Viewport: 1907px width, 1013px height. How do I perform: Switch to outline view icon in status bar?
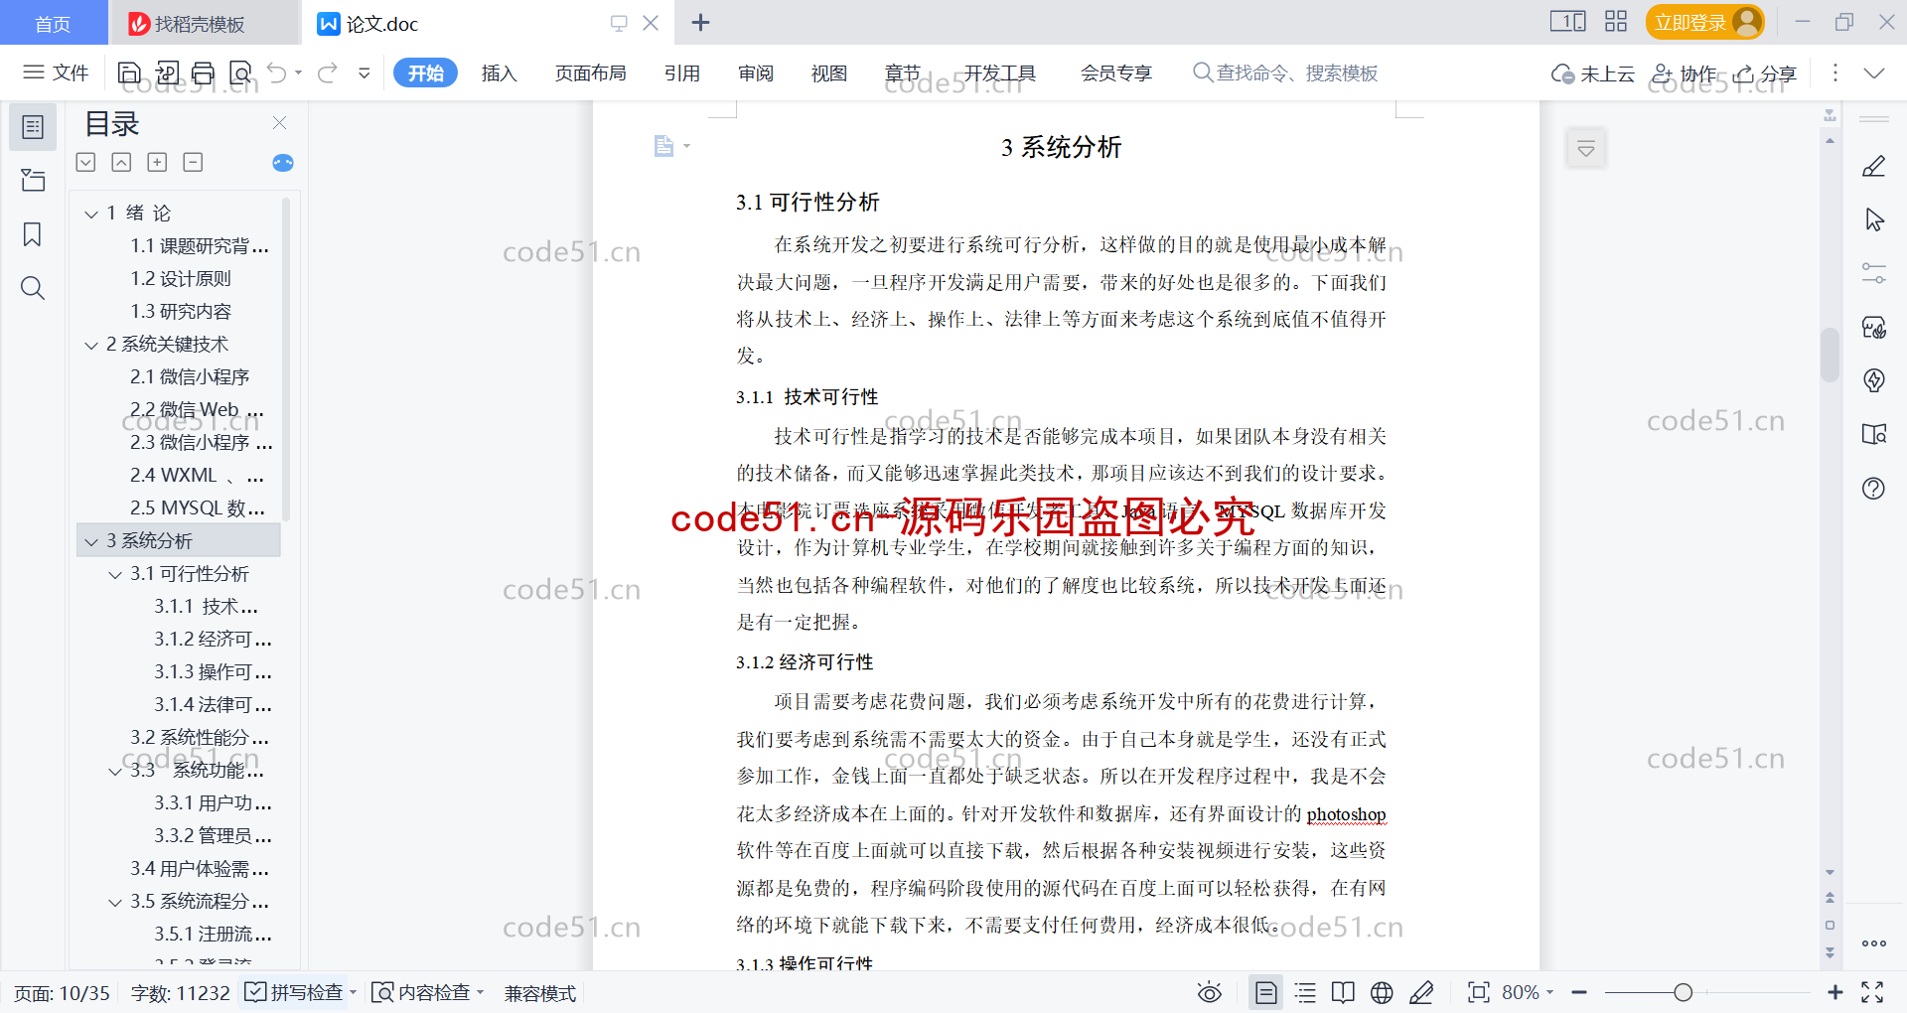(1305, 992)
